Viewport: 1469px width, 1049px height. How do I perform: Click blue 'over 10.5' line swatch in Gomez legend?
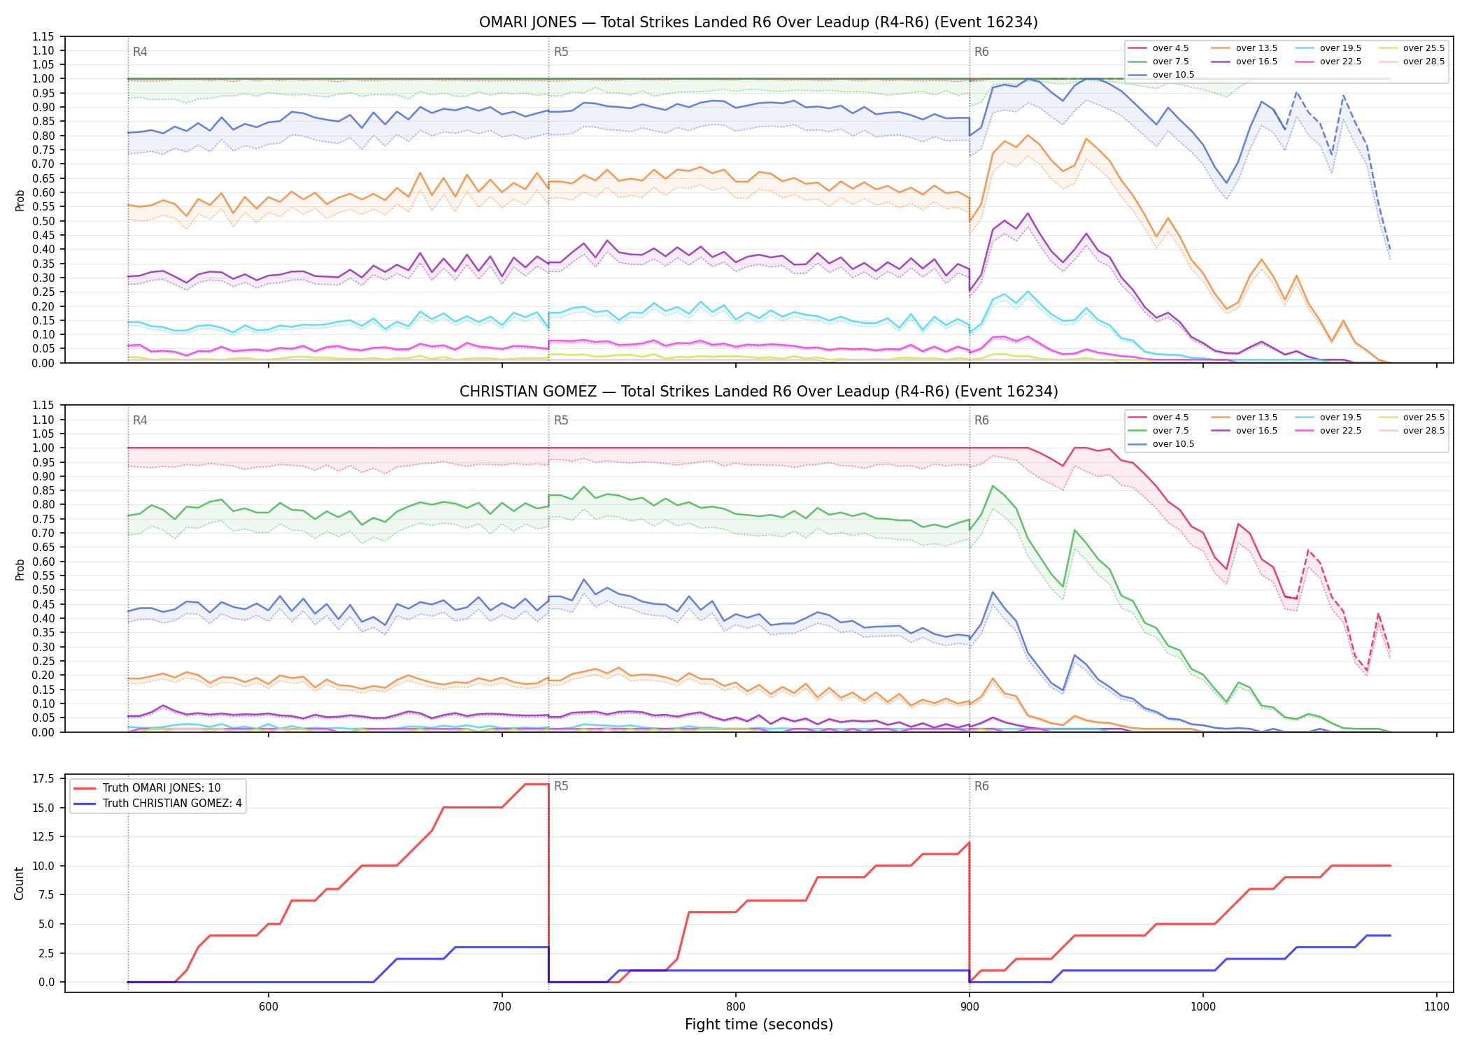tap(1137, 444)
